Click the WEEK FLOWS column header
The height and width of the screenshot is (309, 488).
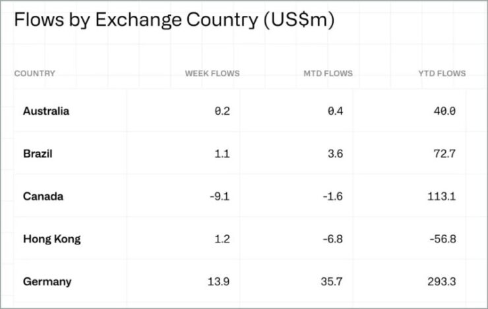pyautogui.click(x=212, y=73)
